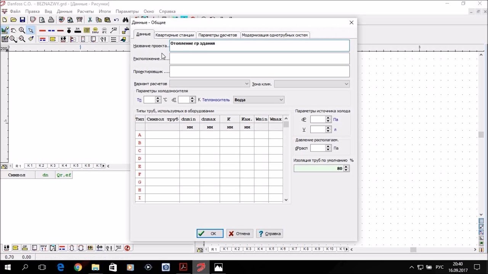Click the paint brush format tool
This screenshot has width=488, height=274.
point(31,39)
